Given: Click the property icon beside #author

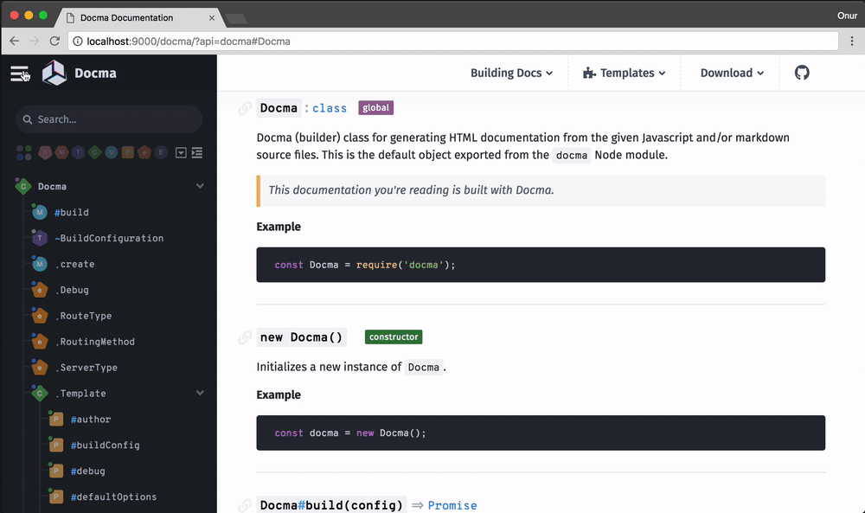Looking at the screenshot, I should (55, 420).
